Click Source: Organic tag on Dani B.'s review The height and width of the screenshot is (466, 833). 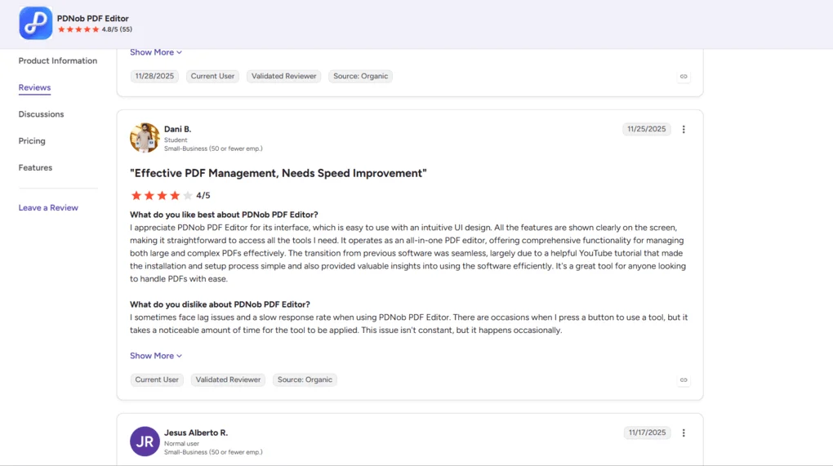(305, 379)
